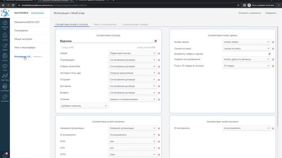Remove the Подтвержден status mapping row
The height and width of the screenshot is (158, 282).
(159, 60)
